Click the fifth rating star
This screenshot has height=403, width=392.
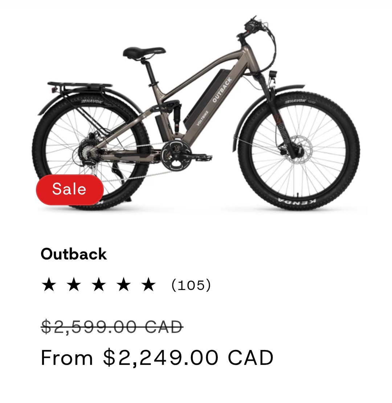pos(149,285)
